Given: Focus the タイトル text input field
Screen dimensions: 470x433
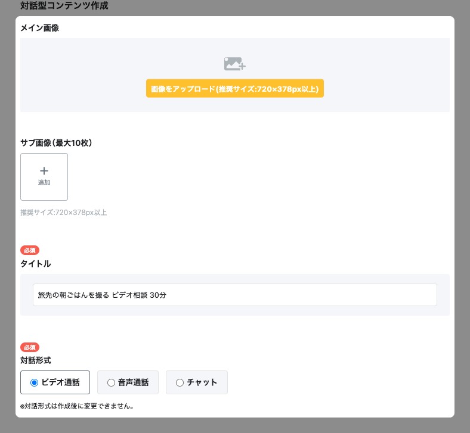Looking at the screenshot, I should pyautogui.click(x=234, y=295).
